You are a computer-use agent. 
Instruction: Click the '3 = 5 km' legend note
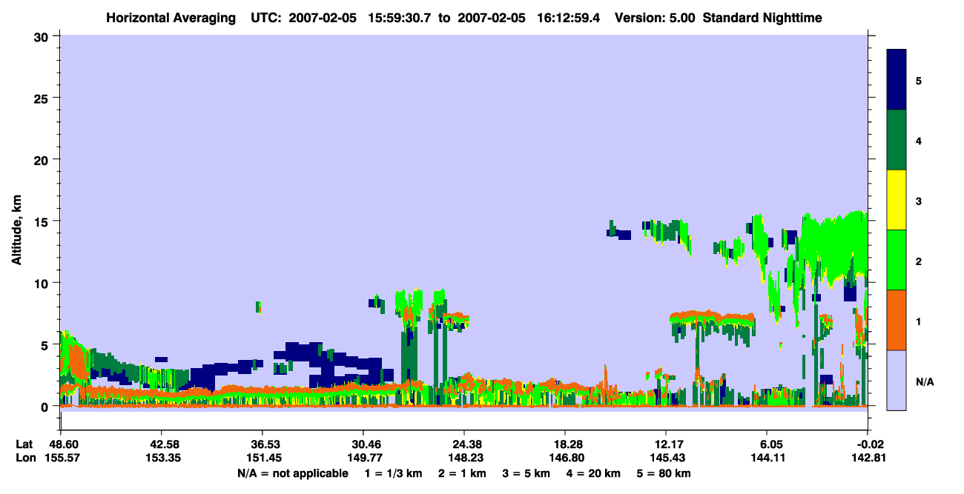pyautogui.click(x=526, y=473)
